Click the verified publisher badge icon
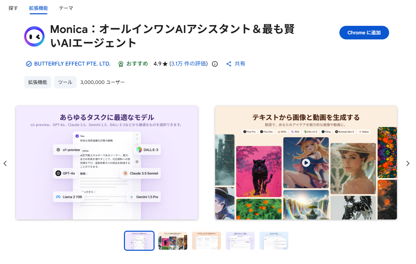This screenshot has height=264, width=416. click(x=29, y=64)
